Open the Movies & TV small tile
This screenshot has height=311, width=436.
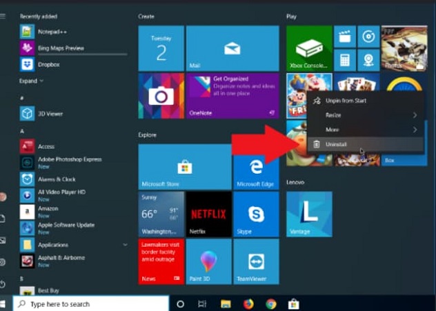point(345,37)
